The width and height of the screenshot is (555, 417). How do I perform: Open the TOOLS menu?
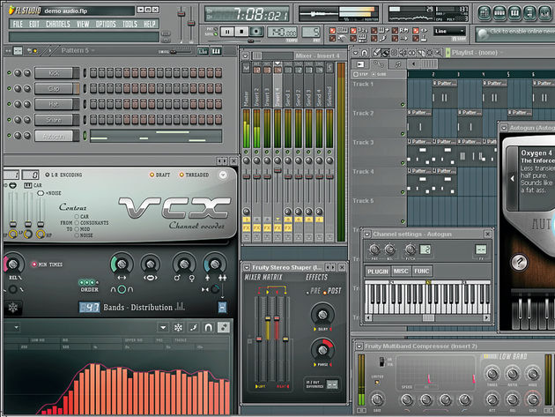point(129,24)
